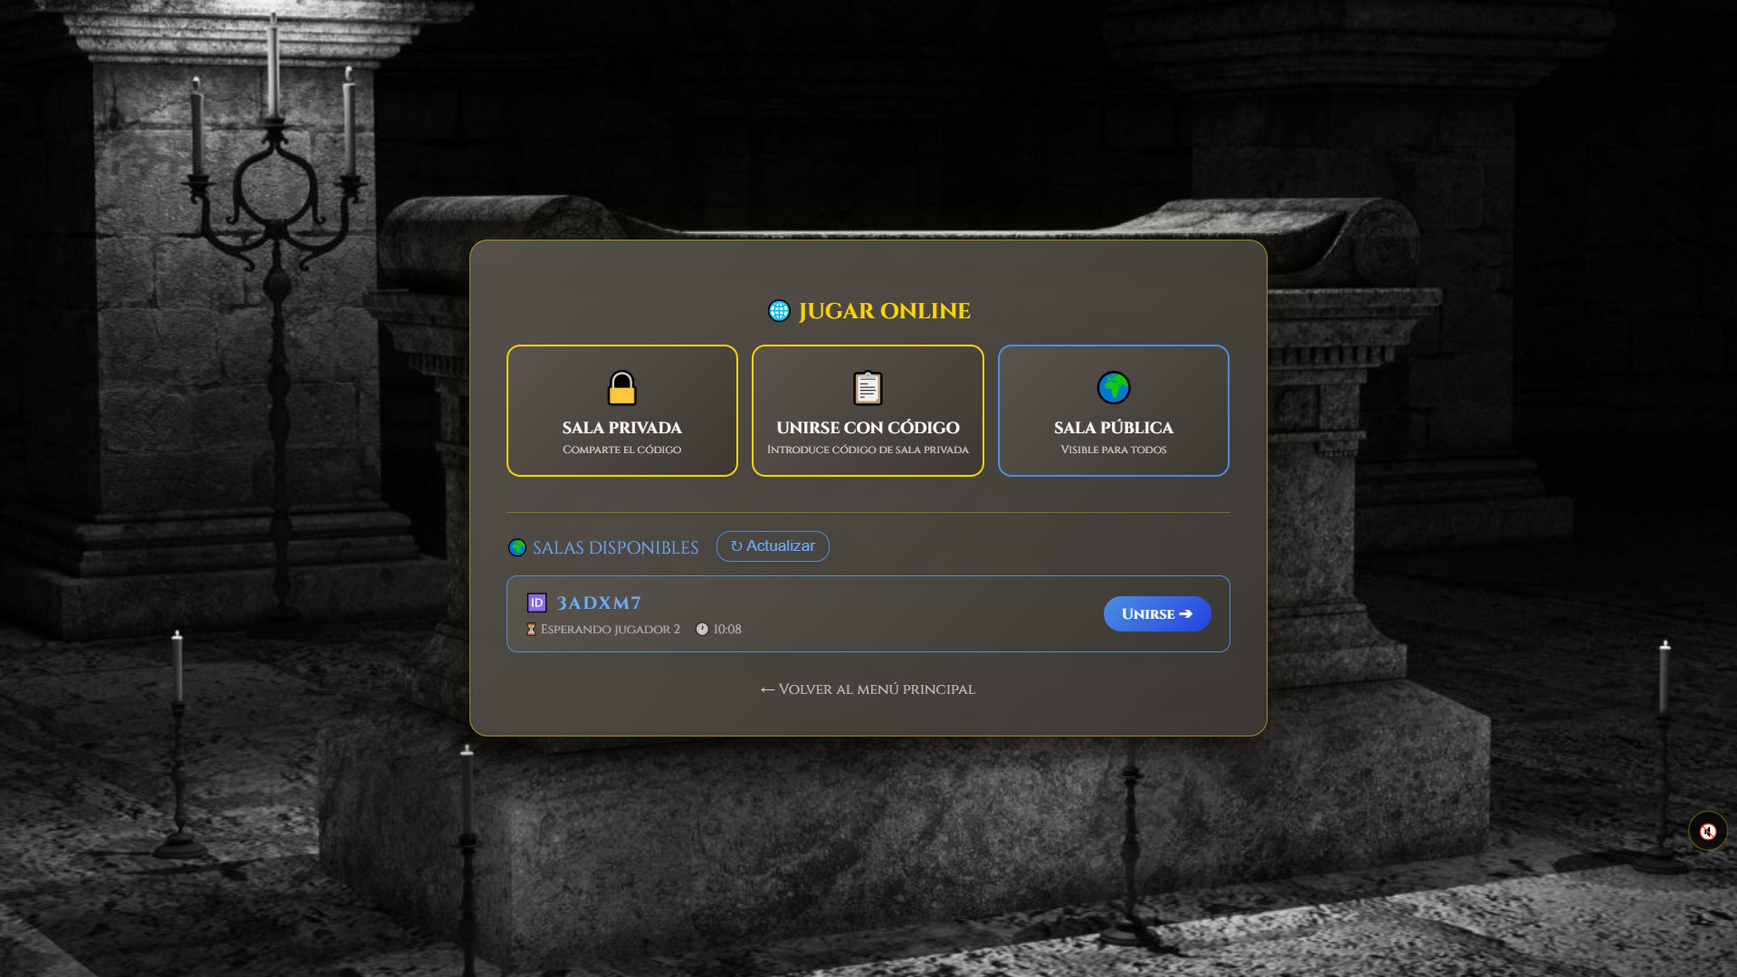Click the clock icon beside 10:08
The image size is (1737, 977).
click(702, 629)
